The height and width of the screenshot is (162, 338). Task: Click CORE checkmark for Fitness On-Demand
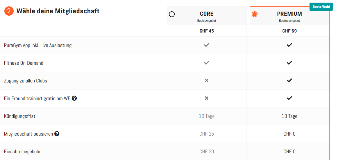click(207, 63)
